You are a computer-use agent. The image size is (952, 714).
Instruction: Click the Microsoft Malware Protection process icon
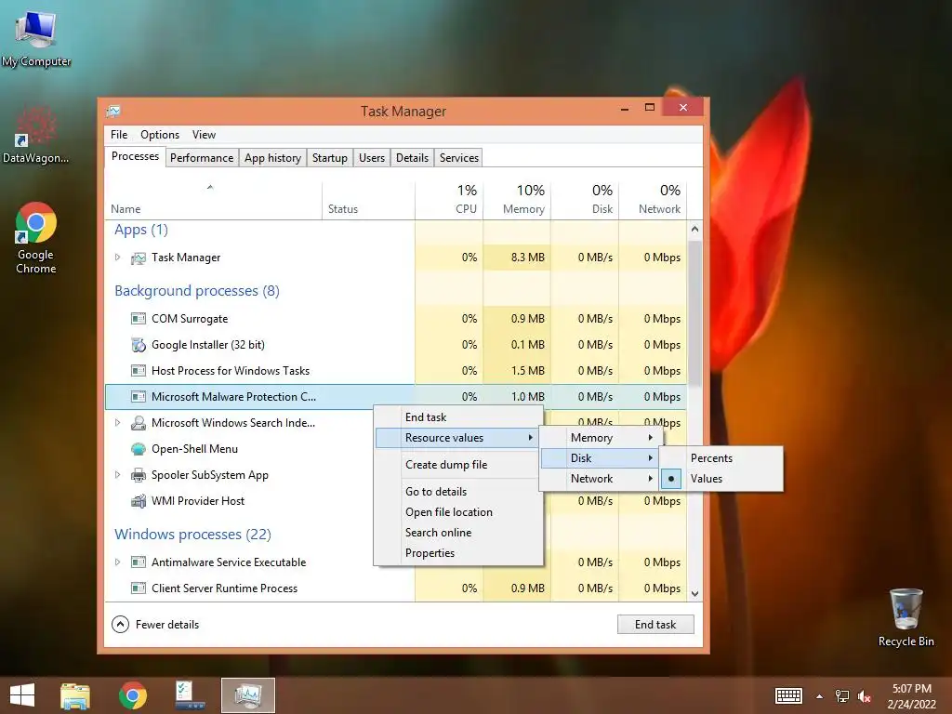click(x=139, y=397)
